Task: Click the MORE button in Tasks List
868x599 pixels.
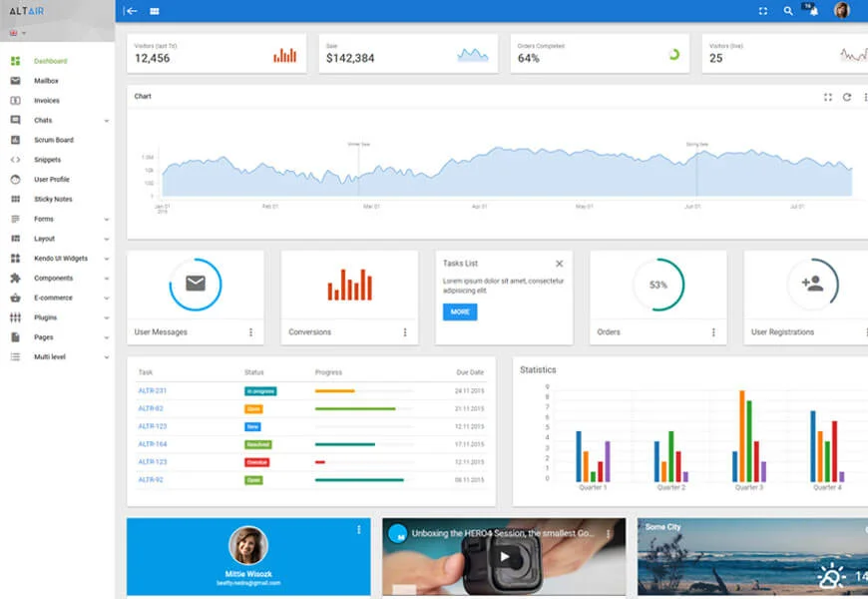Action: 460,311
